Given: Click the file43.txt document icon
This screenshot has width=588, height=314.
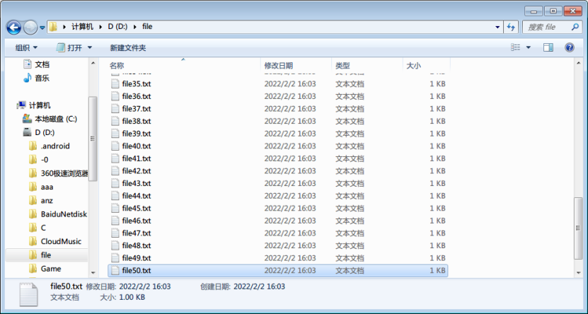Looking at the screenshot, I should click(x=115, y=183).
